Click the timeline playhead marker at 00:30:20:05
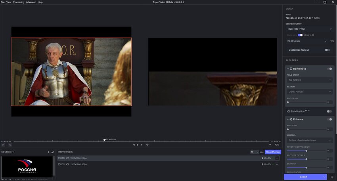 (x=104, y=140)
